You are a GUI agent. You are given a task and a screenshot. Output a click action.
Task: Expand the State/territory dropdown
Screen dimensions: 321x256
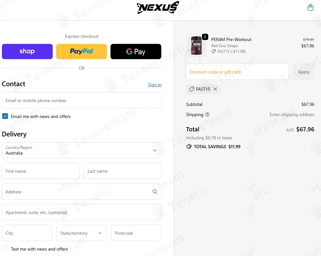click(x=82, y=233)
